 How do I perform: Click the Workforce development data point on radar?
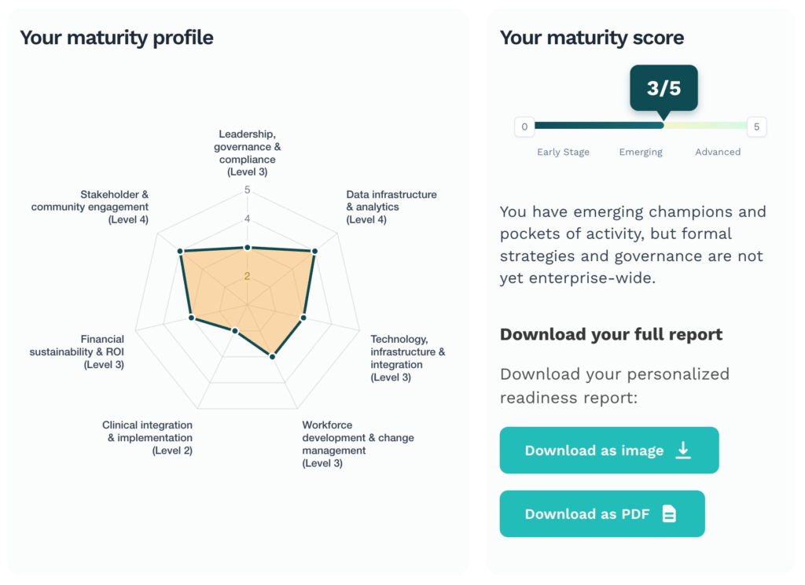click(x=272, y=357)
